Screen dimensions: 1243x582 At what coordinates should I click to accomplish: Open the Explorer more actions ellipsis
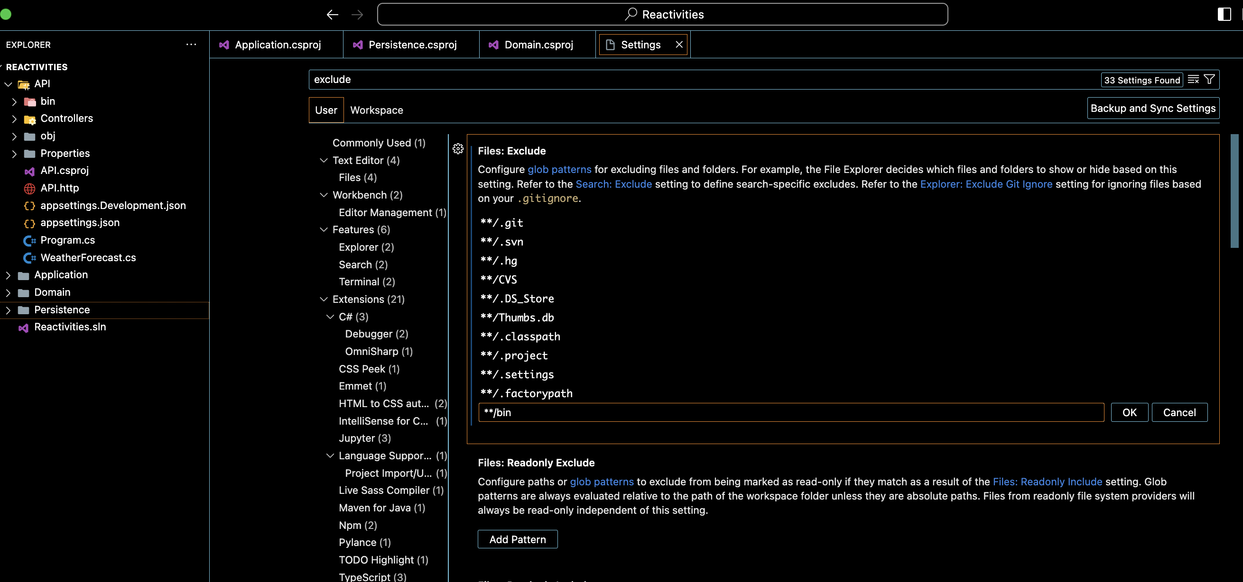191,45
